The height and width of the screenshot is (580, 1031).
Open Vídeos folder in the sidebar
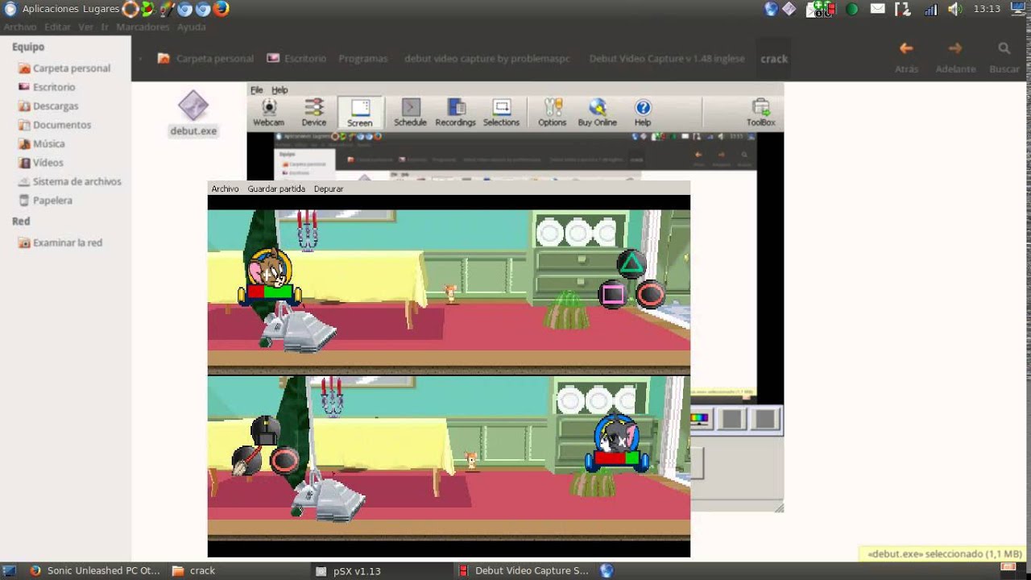40,163
